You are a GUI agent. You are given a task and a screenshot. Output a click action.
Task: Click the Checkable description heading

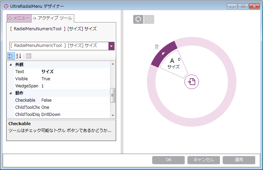pyautogui.click(x=20, y=124)
